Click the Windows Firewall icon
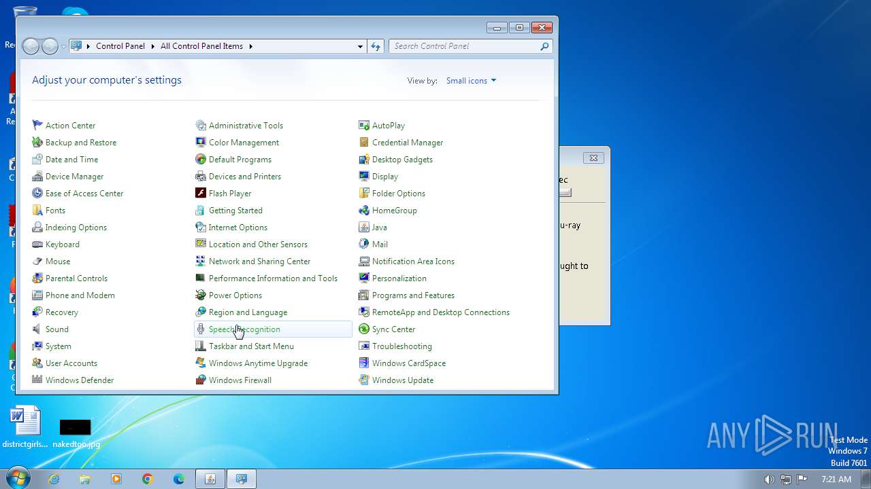 click(201, 380)
